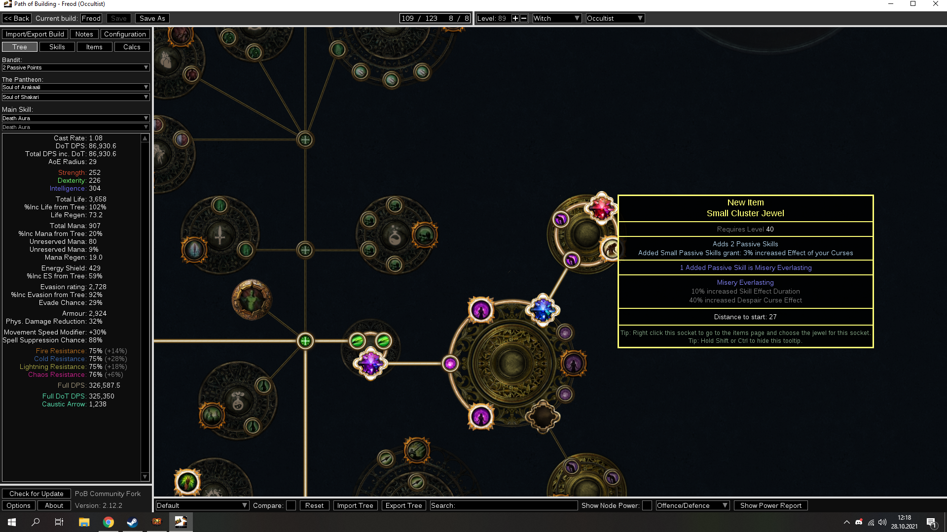Click the blue jewel socket node
Viewport: 947px width, 532px height.
[543, 310]
